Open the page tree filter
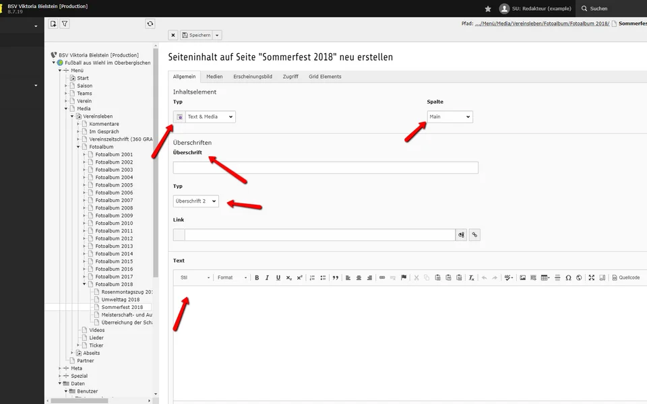 click(65, 24)
